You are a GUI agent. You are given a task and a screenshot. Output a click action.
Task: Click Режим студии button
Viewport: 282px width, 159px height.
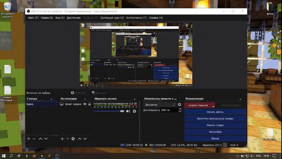215,125
